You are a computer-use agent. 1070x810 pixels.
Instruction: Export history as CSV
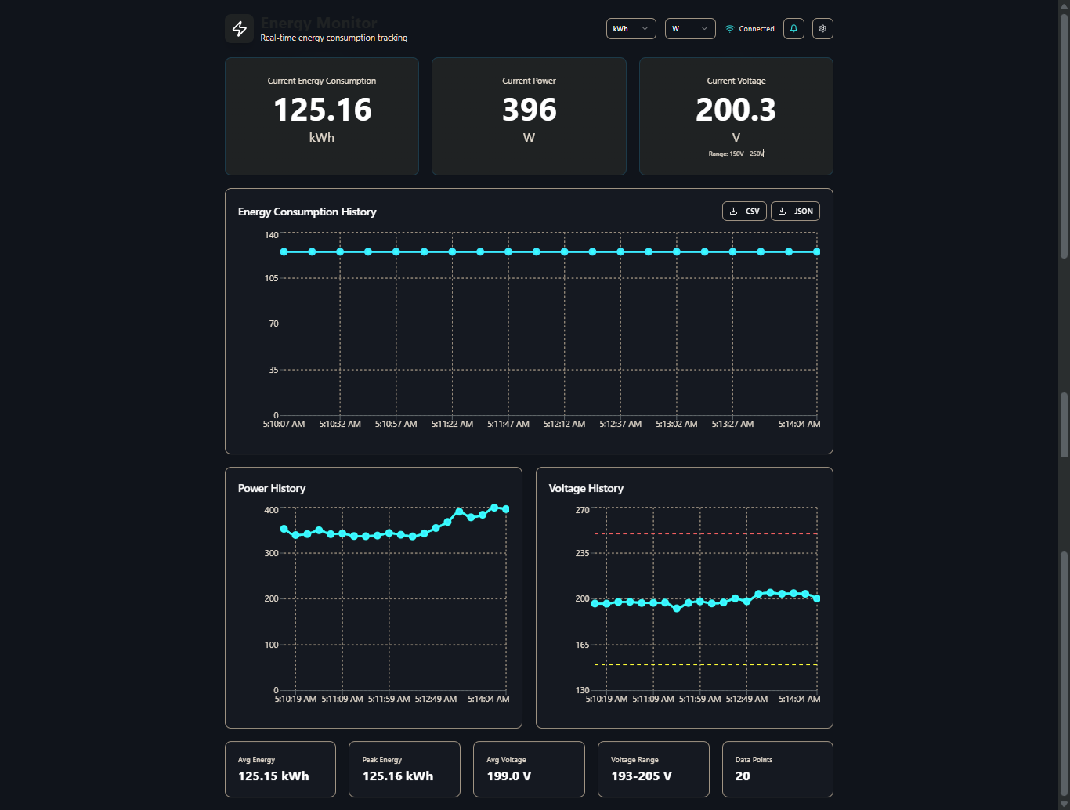(744, 212)
